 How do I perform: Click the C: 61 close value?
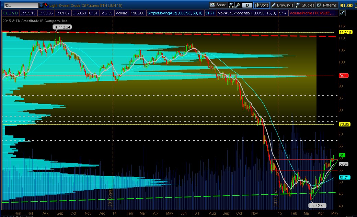pos(93,13)
